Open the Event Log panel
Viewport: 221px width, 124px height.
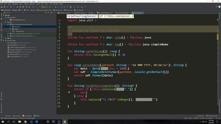[x=200, y=116]
